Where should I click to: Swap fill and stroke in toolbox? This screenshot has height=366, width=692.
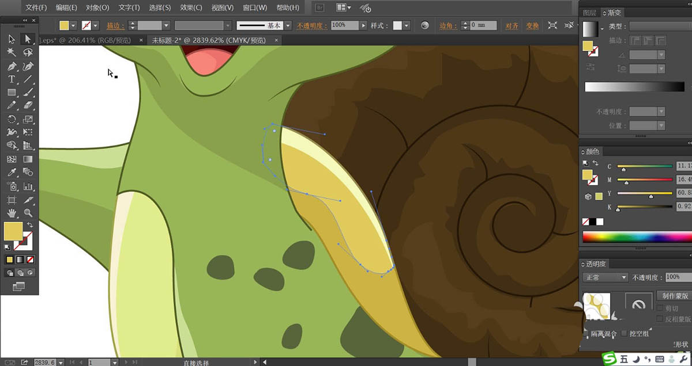click(x=30, y=225)
